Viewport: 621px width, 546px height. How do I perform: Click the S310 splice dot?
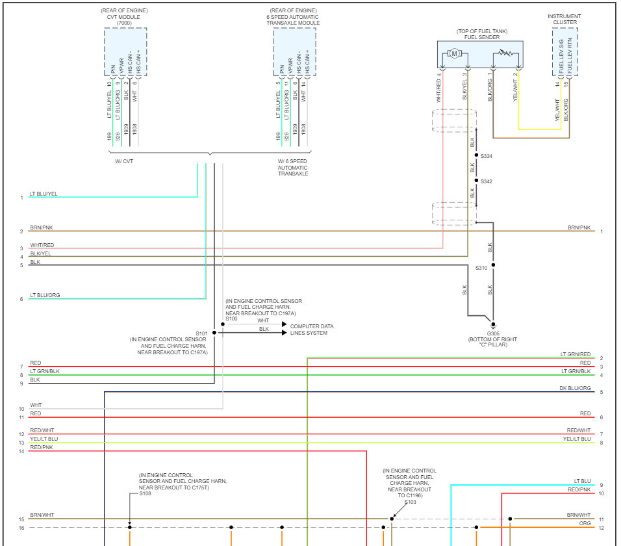pos(493,265)
